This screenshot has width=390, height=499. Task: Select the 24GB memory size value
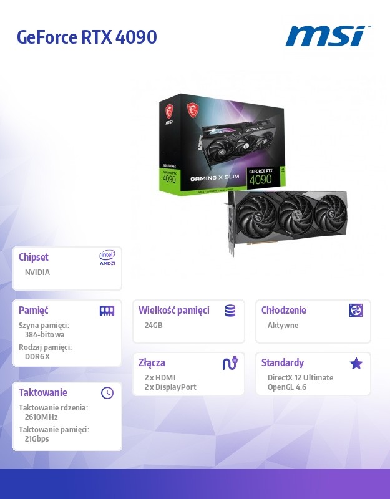click(x=154, y=325)
